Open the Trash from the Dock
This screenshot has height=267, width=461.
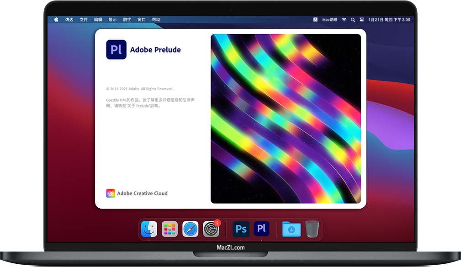312,229
